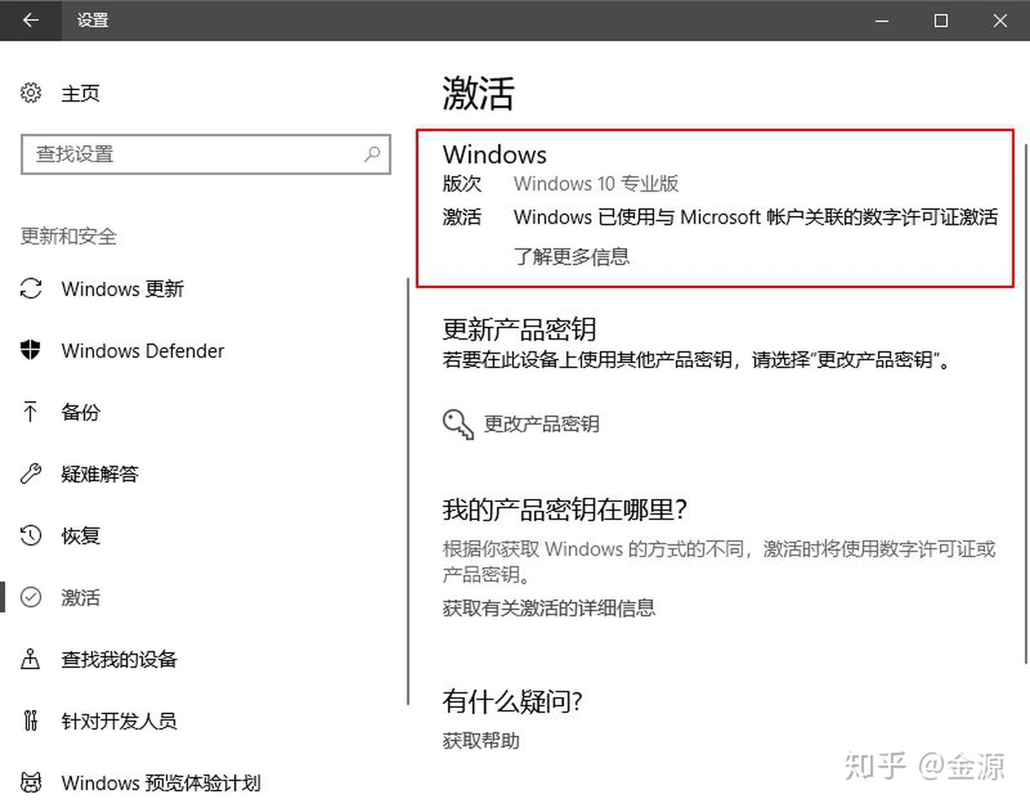
Task: Go back using the title bar arrow
Action: (x=31, y=20)
